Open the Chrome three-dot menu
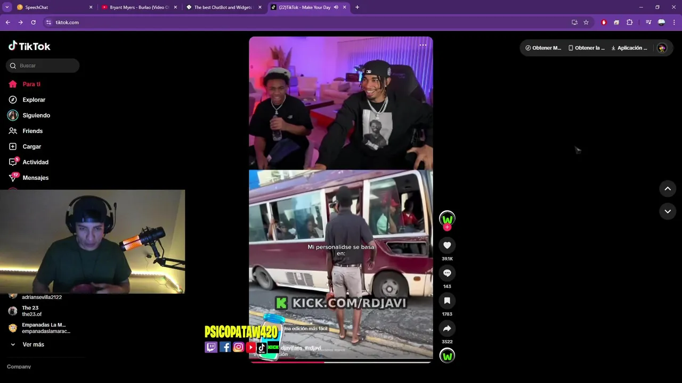The height and width of the screenshot is (383, 682). point(675,22)
